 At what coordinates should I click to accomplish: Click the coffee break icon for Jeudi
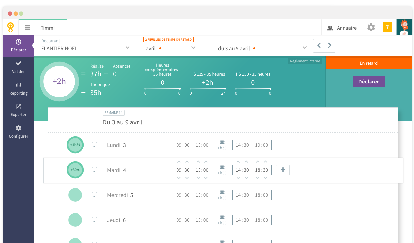click(222, 217)
